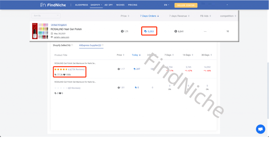Click the Product Title column header
Viewport: 269px width, 141px height.
(61, 55)
